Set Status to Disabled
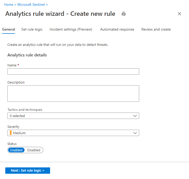This screenshot has width=189, height=179. [34, 150]
